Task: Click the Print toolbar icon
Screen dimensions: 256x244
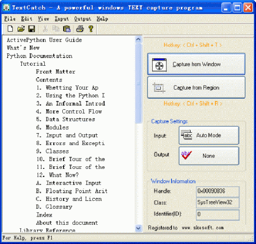Action: [80, 29]
